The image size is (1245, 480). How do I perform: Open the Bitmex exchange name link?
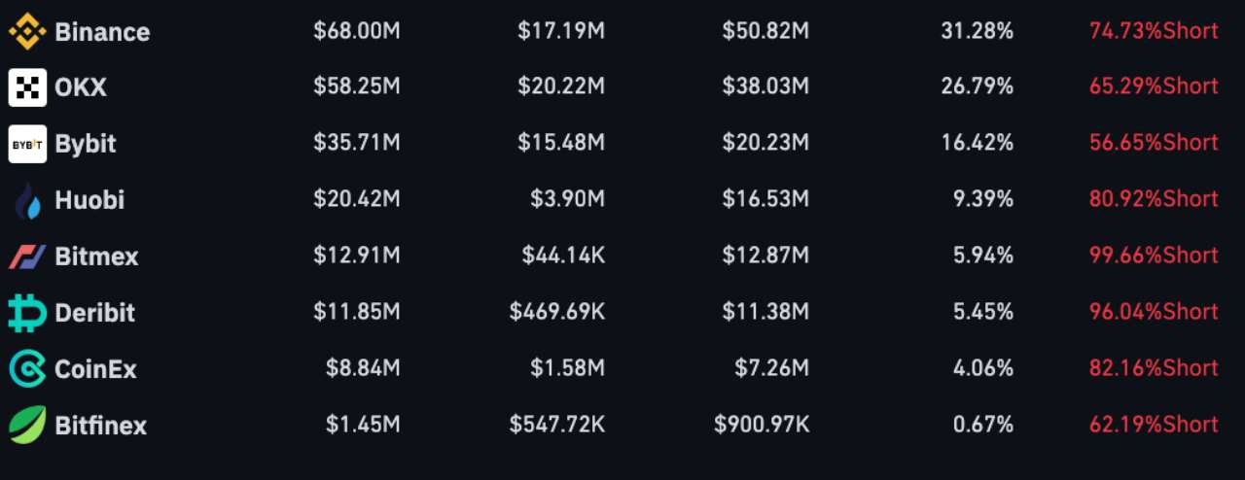[96, 257]
